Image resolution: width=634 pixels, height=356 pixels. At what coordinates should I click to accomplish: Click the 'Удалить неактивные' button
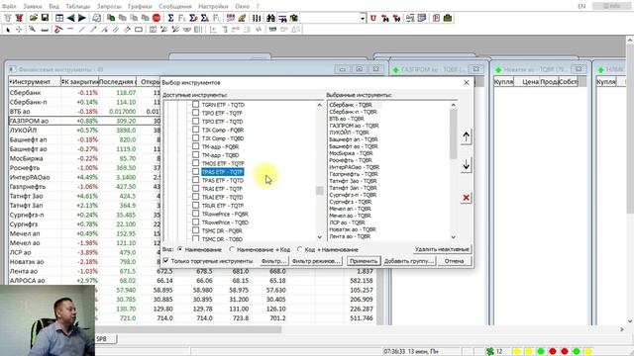[442, 249]
